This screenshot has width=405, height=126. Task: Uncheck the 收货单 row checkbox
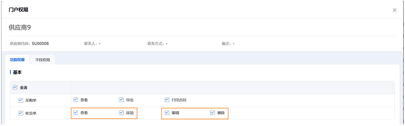tap(21, 113)
